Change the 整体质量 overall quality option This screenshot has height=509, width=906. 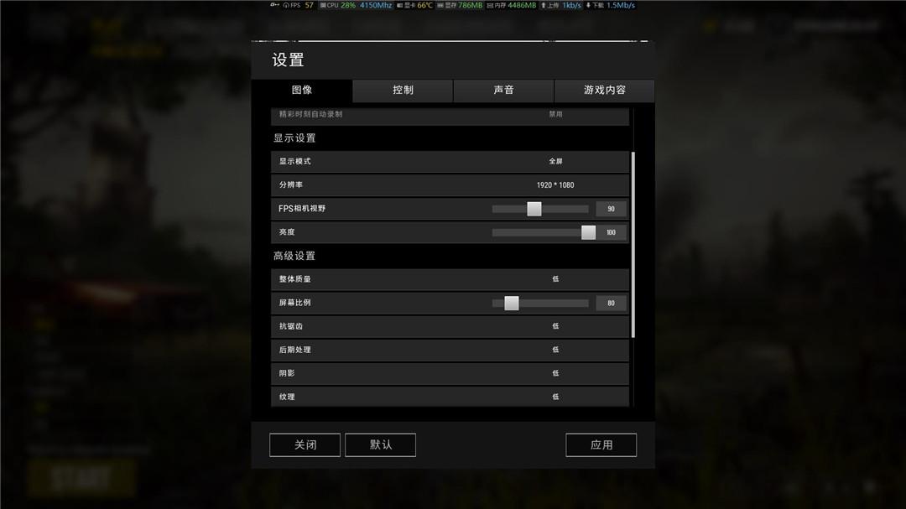pyautogui.click(x=450, y=279)
